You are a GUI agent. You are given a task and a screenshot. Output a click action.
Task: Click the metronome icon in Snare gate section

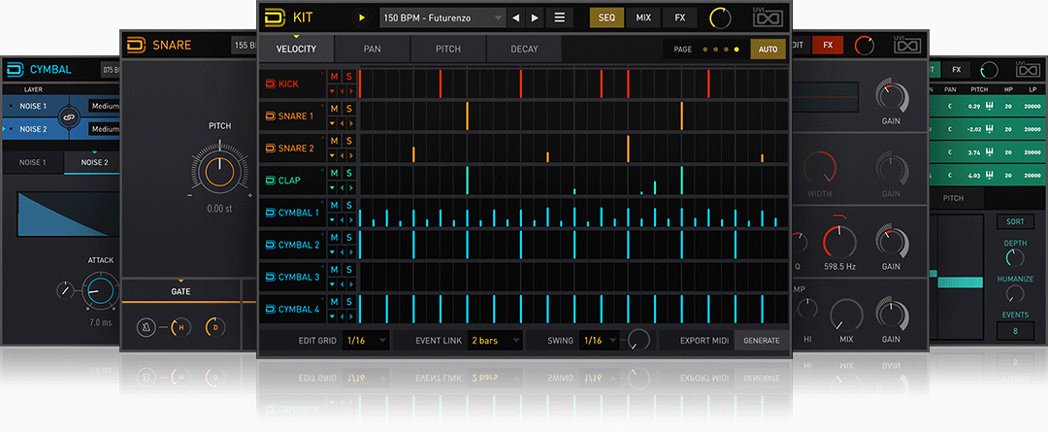tap(148, 327)
